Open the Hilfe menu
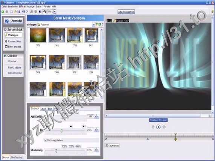 pyautogui.click(x=54, y=6)
